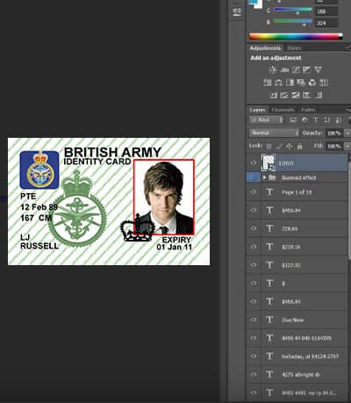Image resolution: width=351 pixels, height=403 pixels.
Task: Expand the Scanned effect group
Action: click(x=264, y=177)
